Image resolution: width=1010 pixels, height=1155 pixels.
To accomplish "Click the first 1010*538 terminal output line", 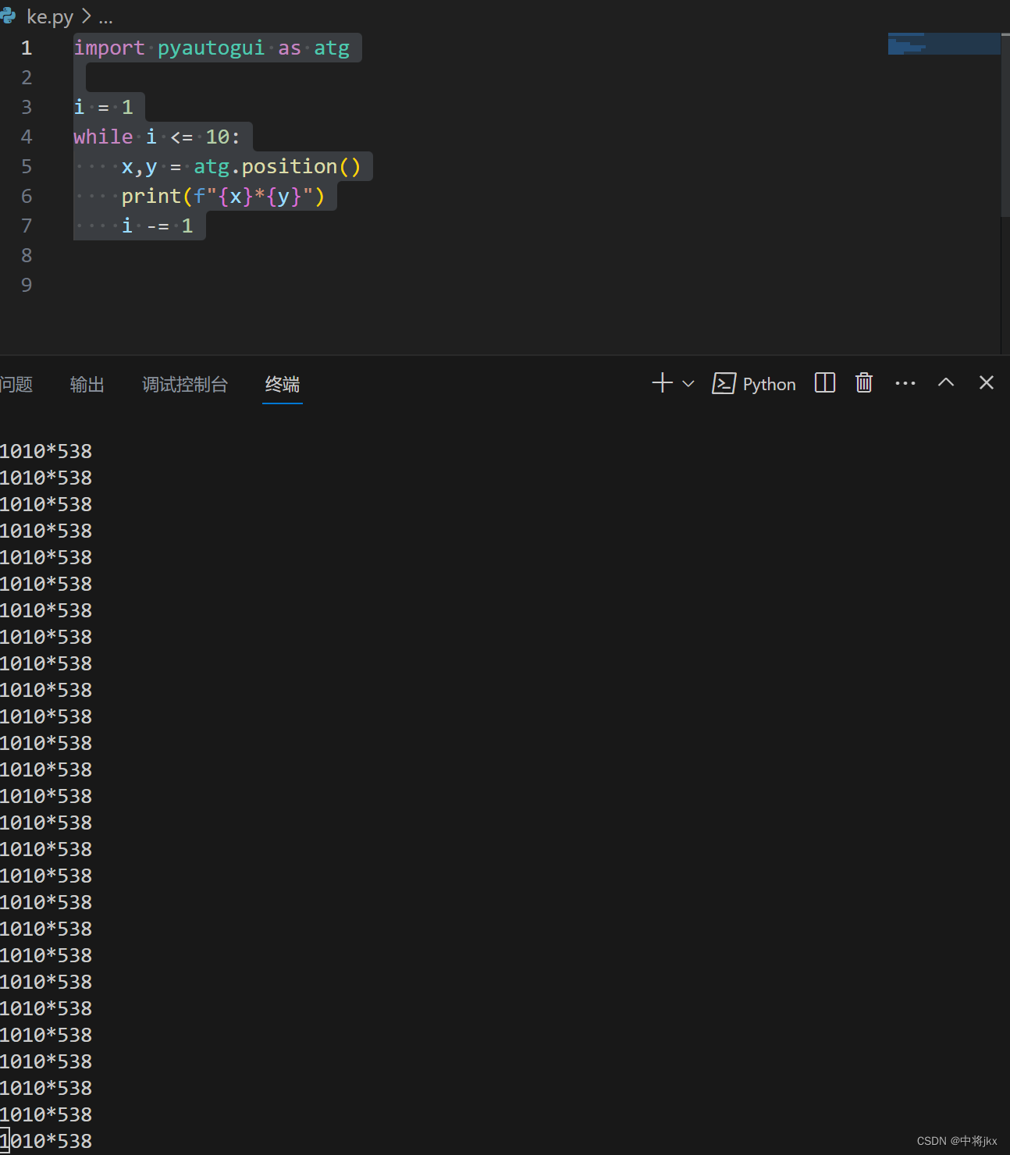I will coord(46,451).
